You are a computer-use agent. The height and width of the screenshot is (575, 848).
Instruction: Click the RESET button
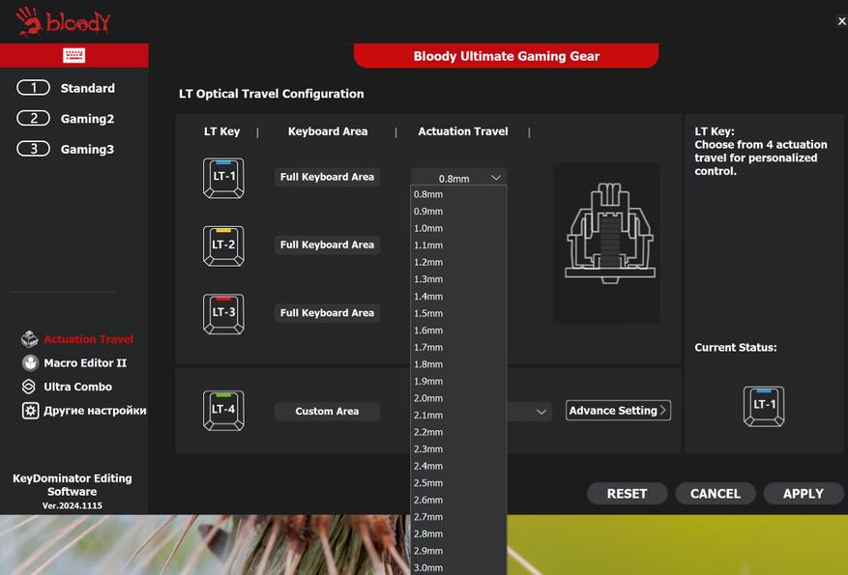pos(627,494)
